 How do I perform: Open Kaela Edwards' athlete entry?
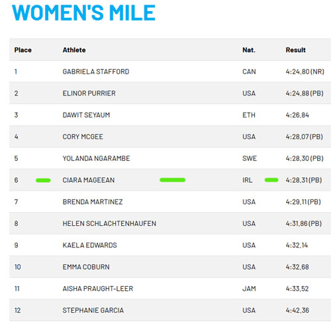click(90, 245)
